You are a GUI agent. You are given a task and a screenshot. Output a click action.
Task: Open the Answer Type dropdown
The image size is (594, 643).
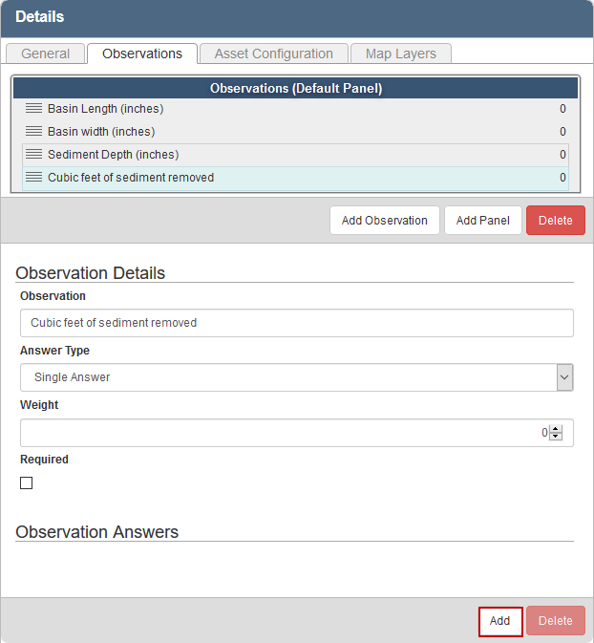pos(286,377)
